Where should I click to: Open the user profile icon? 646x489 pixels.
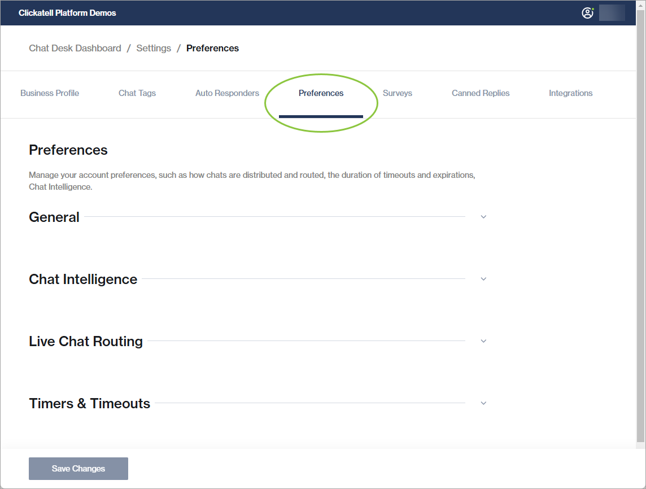[x=587, y=13]
